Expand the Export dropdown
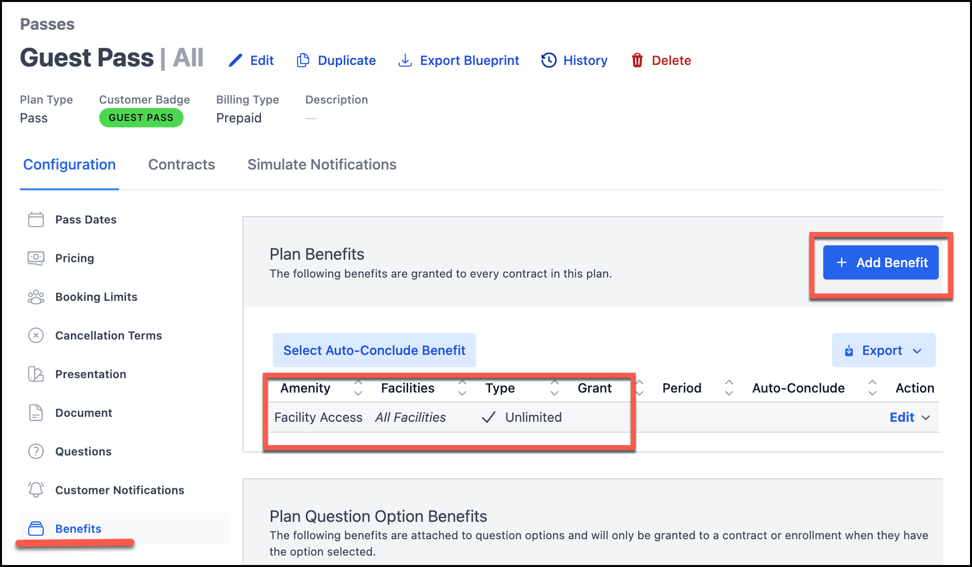The width and height of the screenshot is (972, 567). (883, 350)
